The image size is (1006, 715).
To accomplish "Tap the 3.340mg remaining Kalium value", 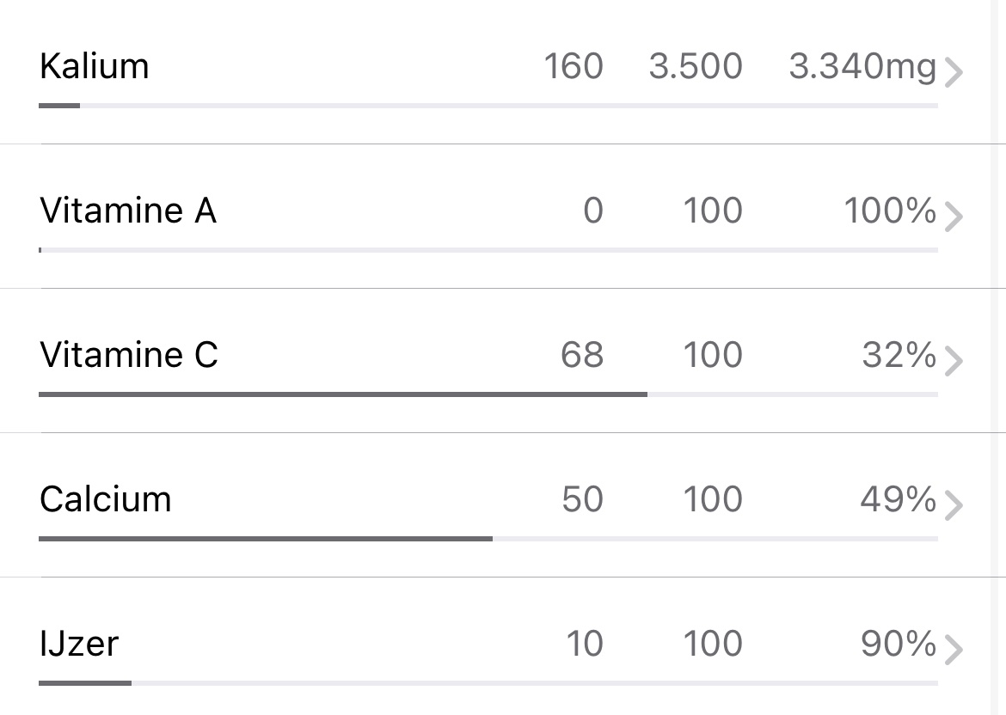I will (862, 66).
